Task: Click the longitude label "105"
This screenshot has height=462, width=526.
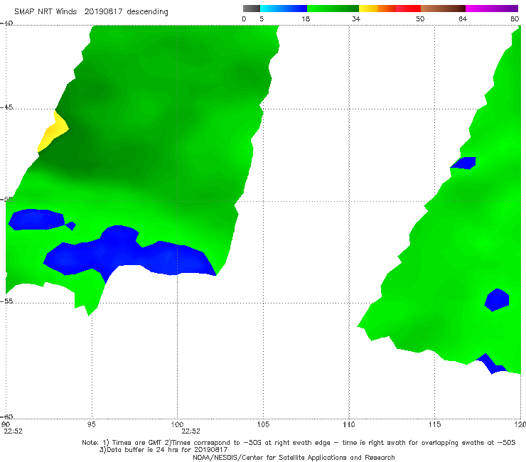Action: click(x=263, y=424)
